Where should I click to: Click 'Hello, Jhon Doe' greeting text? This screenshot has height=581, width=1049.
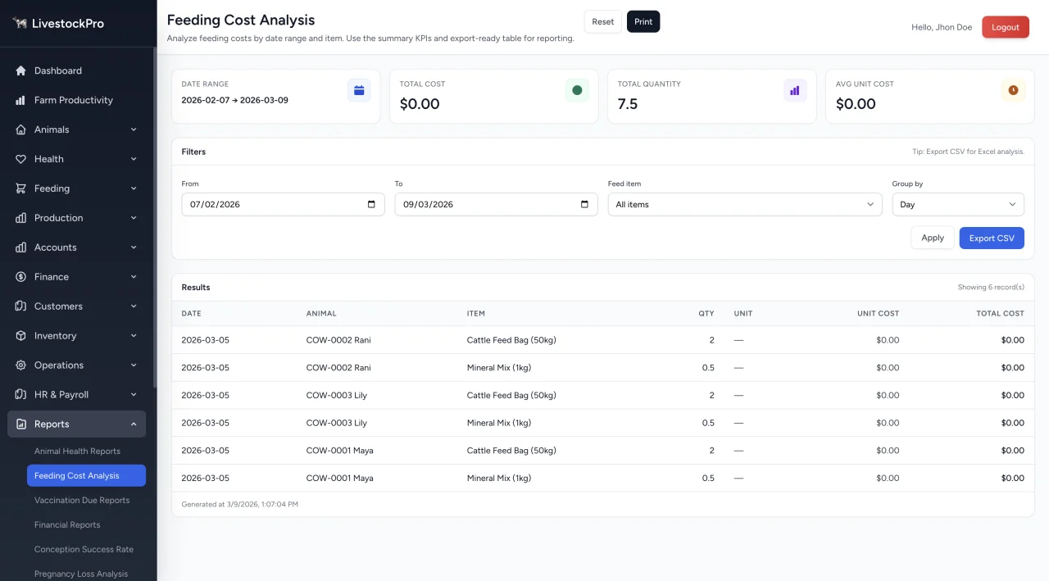(942, 27)
